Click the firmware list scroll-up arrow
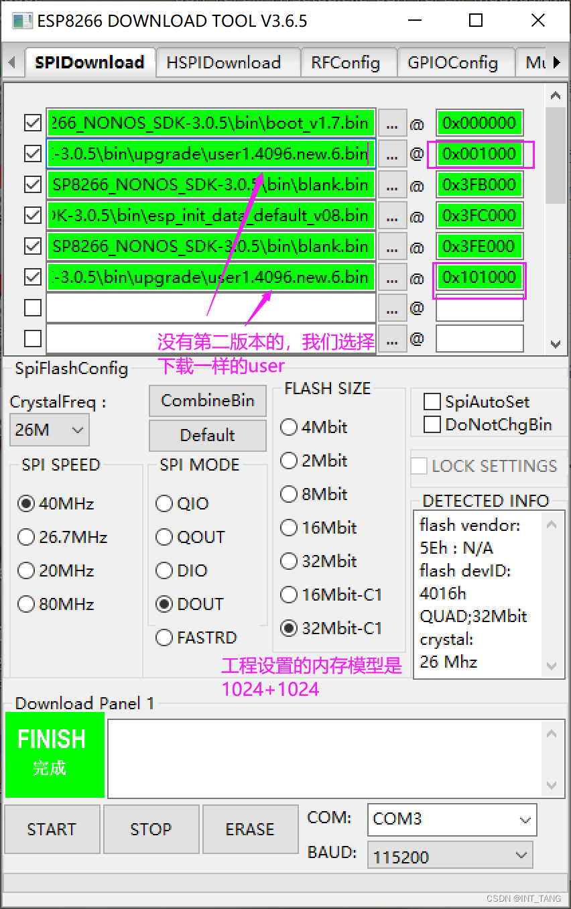This screenshot has width=571, height=909. tap(556, 95)
